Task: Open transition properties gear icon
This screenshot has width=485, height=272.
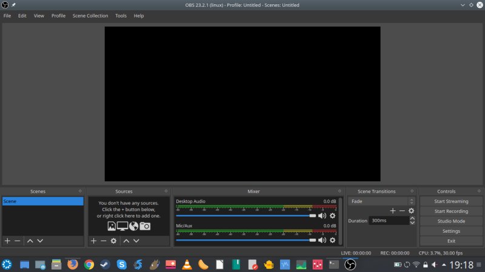Action: click(x=411, y=211)
